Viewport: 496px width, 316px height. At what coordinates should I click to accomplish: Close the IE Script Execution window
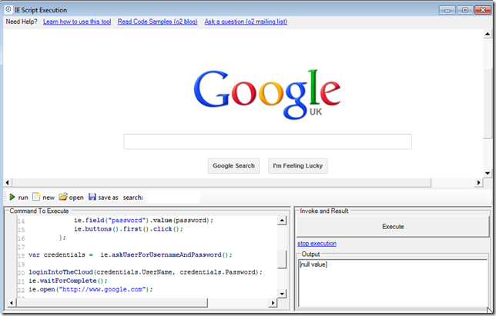[483, 10]
